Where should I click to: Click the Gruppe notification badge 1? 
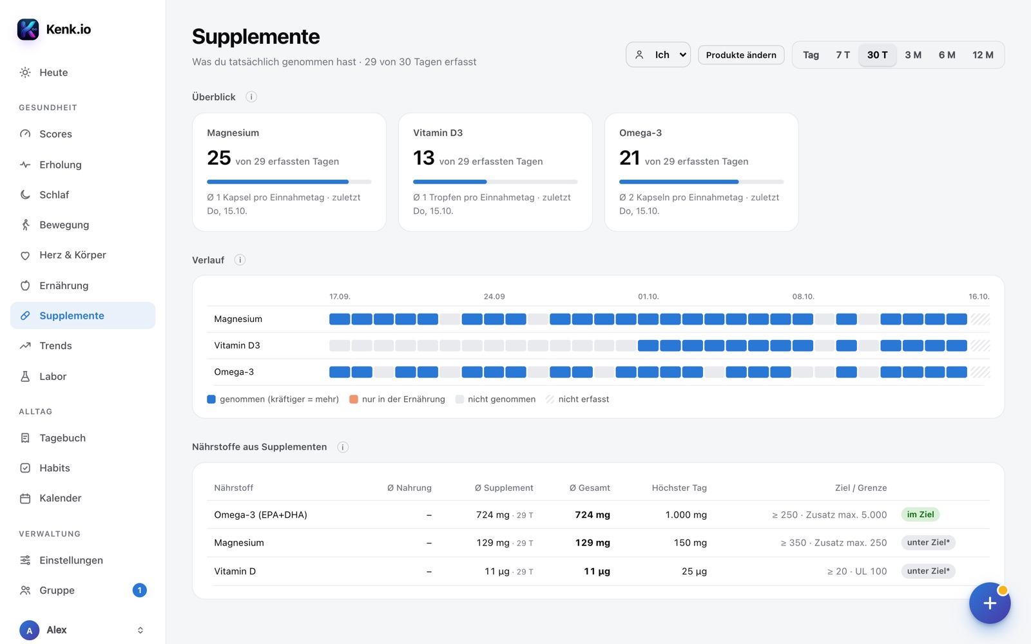coord(139,591)
